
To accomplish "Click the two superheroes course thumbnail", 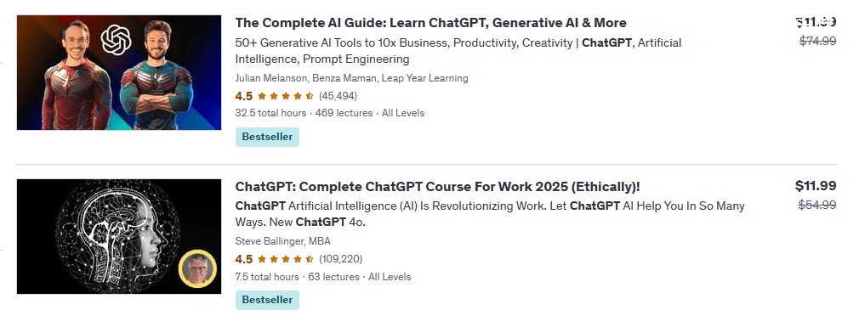I will point(119,73).
